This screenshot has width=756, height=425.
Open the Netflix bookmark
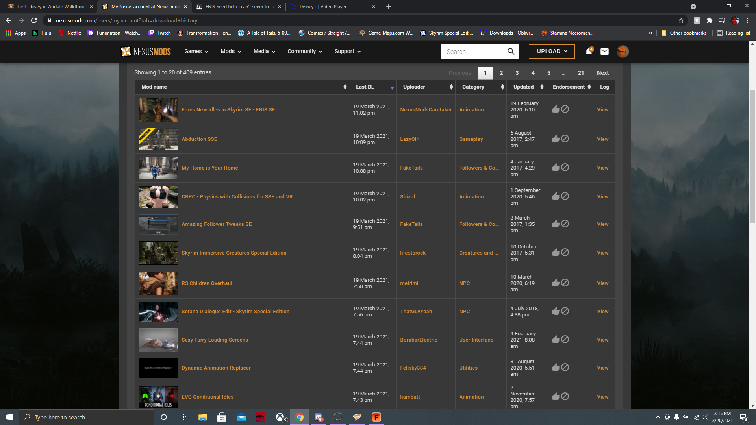(70, 33)
